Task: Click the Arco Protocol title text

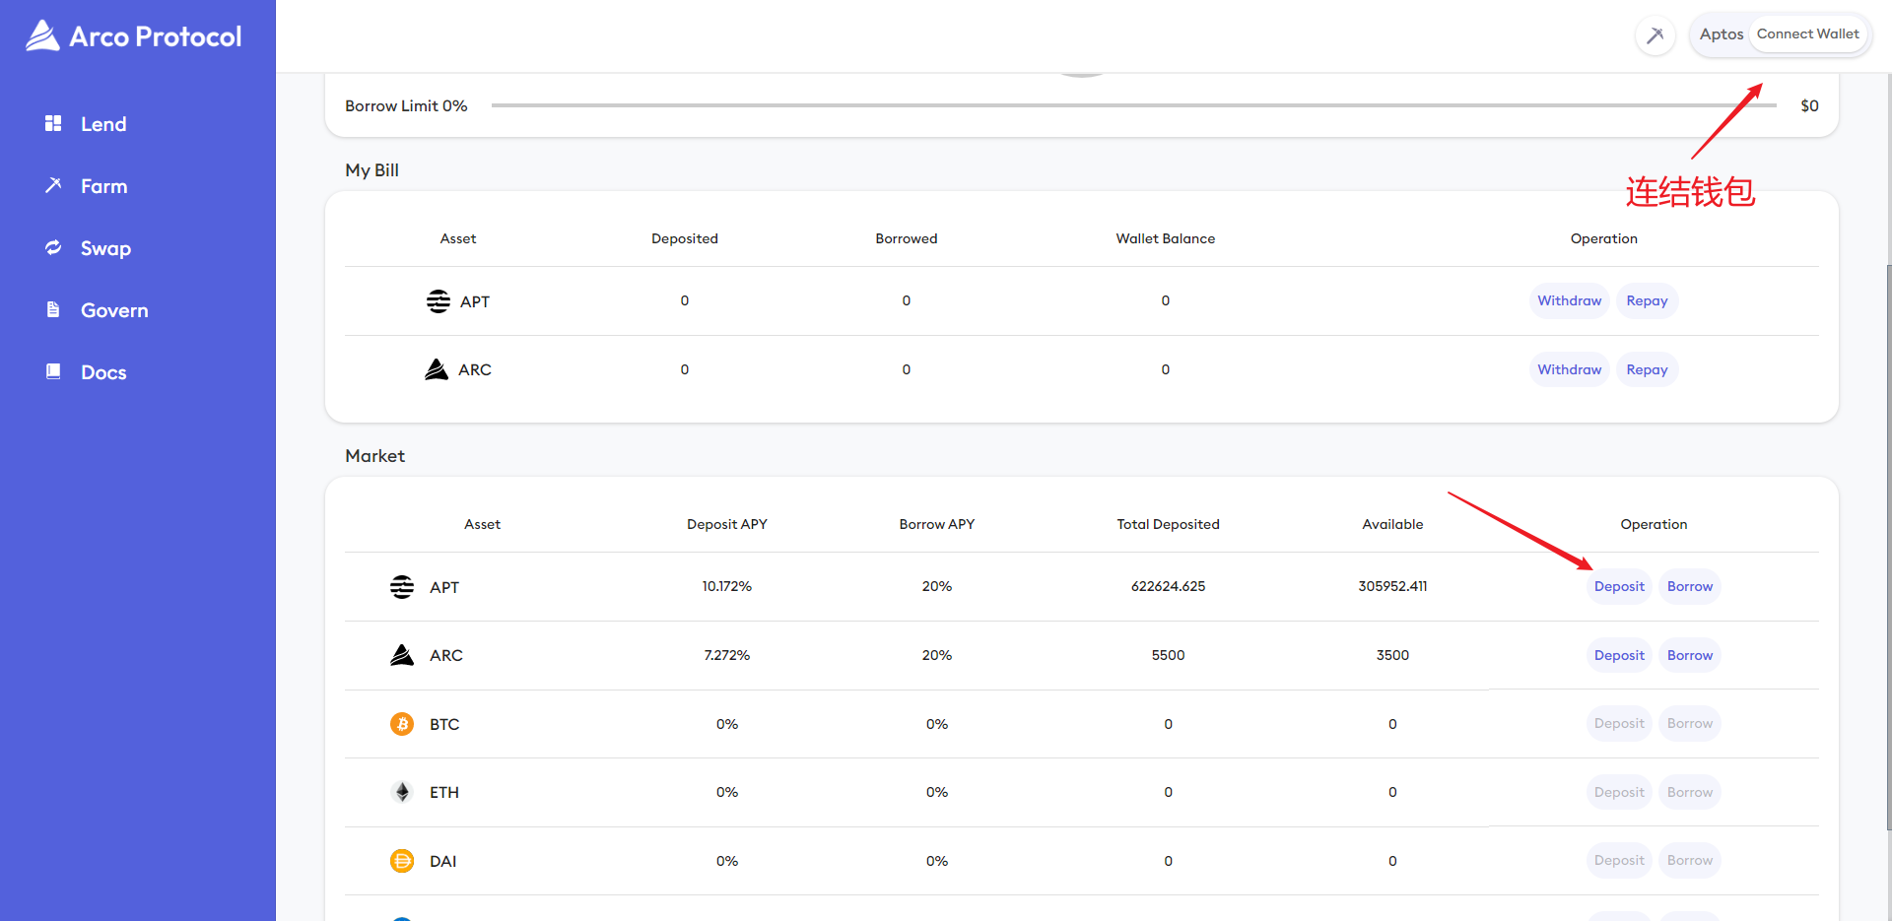Action: tap(156, 36)
